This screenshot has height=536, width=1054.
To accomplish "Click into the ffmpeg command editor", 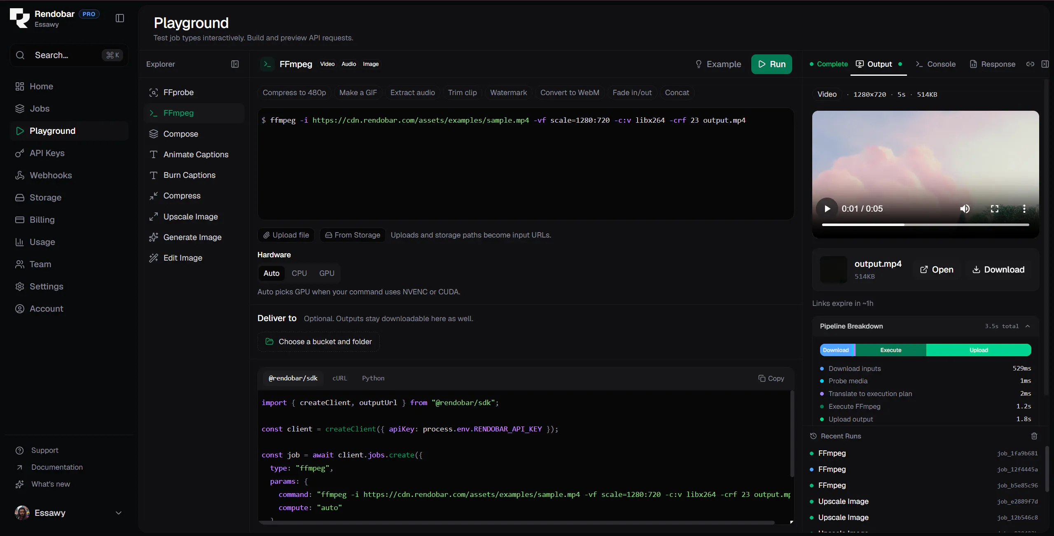I will point(526,164).
